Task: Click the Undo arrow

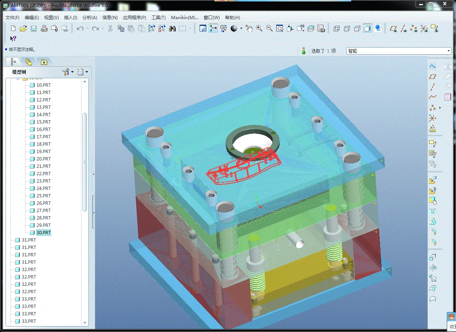Action: [80, 28]
